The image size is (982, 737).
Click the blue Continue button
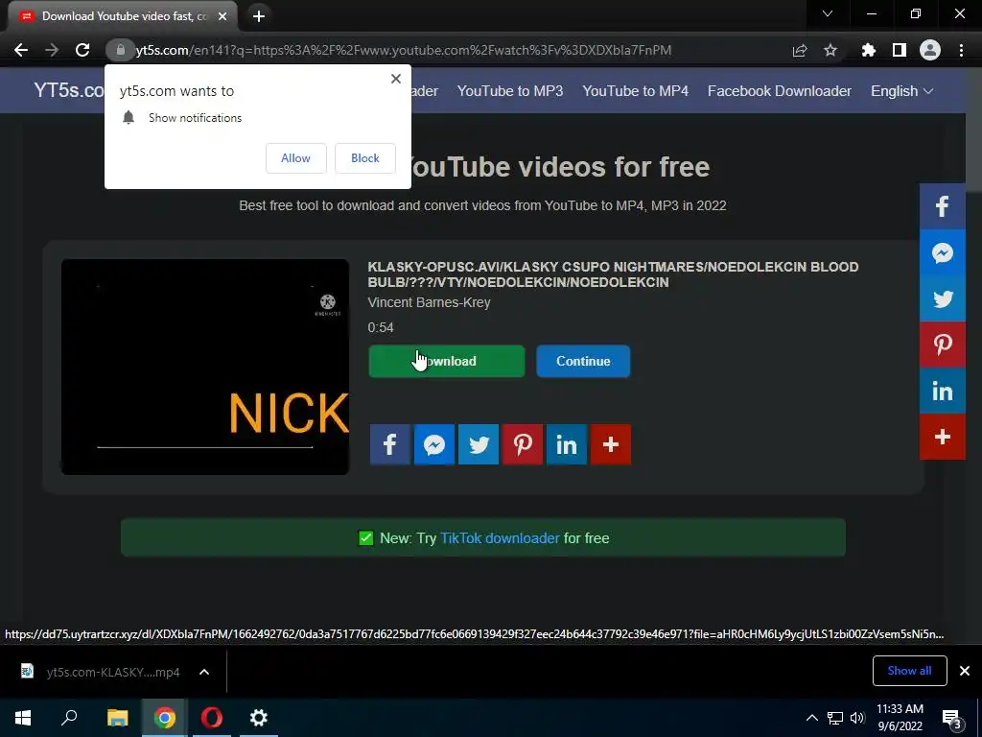583,361
